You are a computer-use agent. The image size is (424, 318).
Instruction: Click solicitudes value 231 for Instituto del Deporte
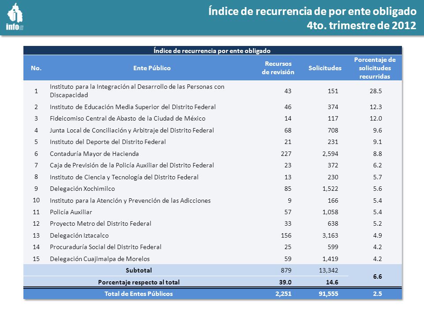pos(333,142)
